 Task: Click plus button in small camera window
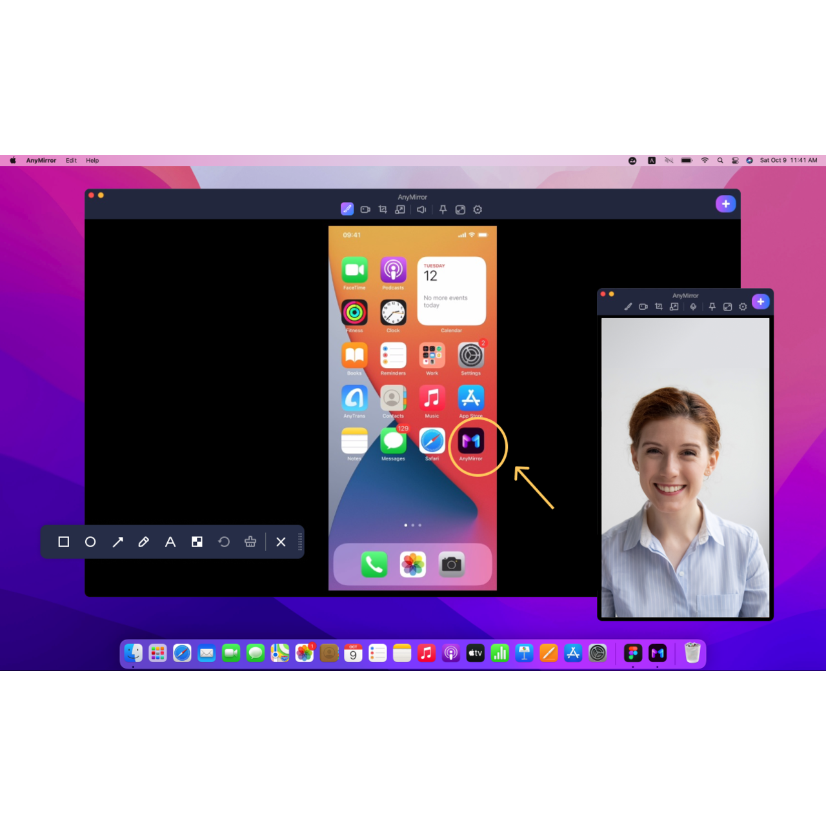tap(761, 302)
